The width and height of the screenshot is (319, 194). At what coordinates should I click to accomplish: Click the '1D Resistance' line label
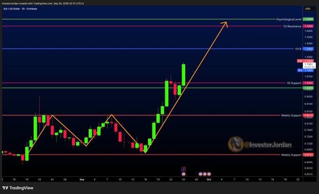[292, 26]
